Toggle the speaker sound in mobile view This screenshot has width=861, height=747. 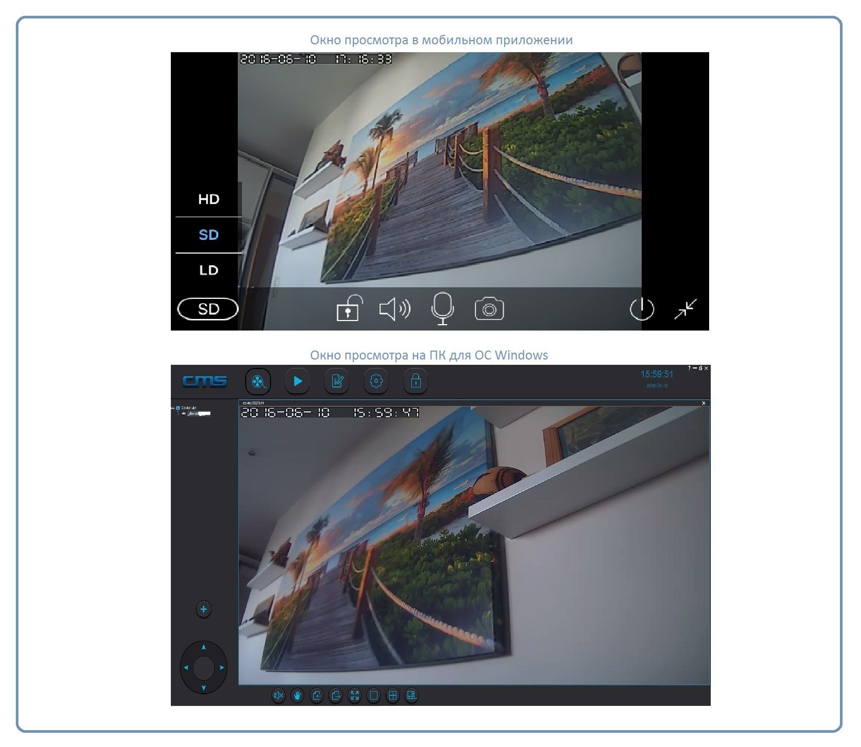pyautogui.click(x=395, y=309)
